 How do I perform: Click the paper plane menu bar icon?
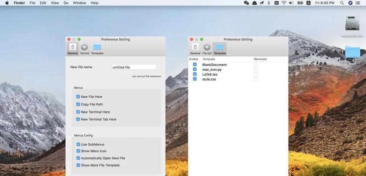(x=262, y=3)
